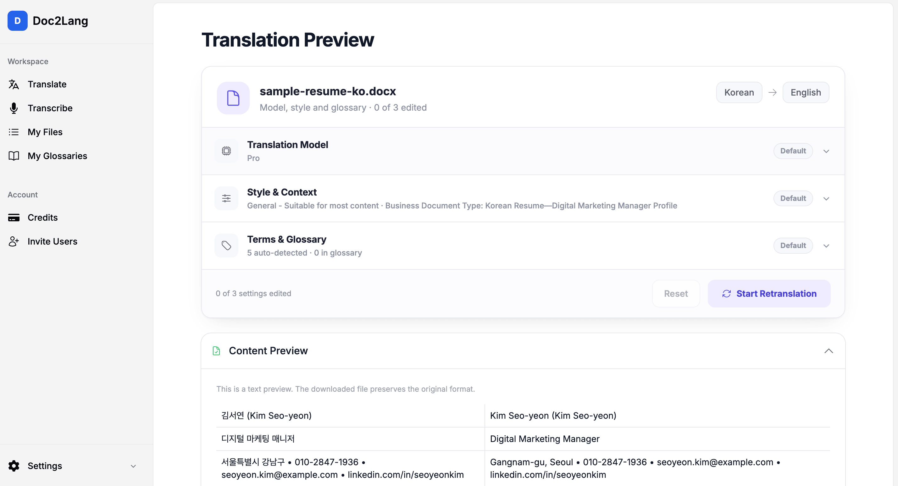Expand the Translation Model section chevron
Screen dimensions: 898x486
tap(826, 151)
